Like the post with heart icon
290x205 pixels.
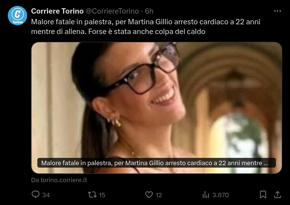pos(149,195)
